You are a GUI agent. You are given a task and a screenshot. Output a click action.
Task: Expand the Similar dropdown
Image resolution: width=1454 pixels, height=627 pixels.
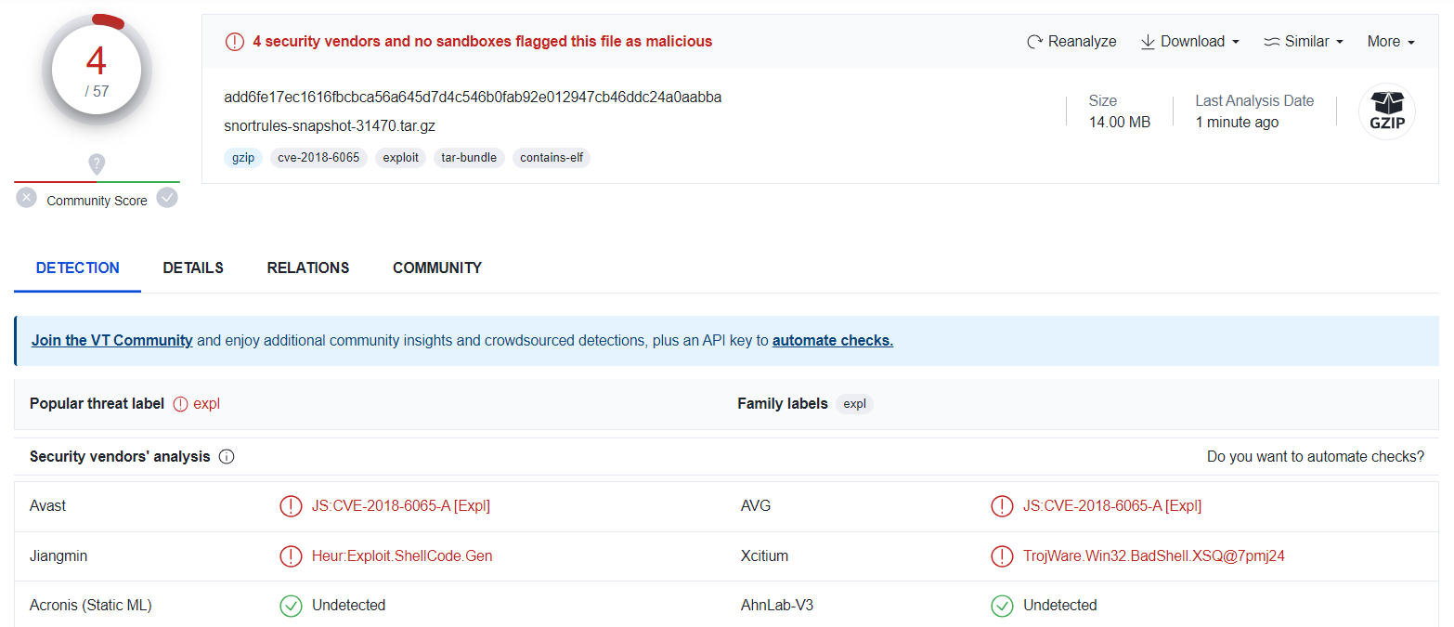tap(1304, 42)
